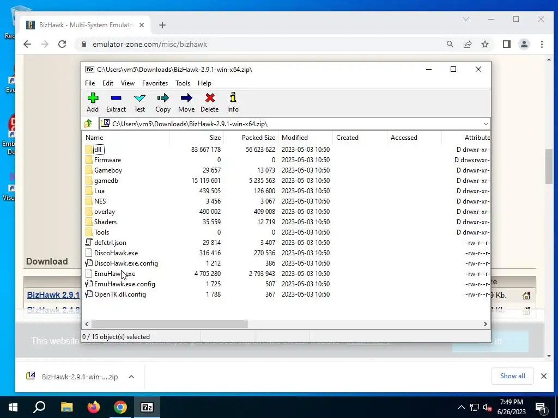The image size is (558, 418).
Task: Open taskbar search
Action: pos(39,407)
